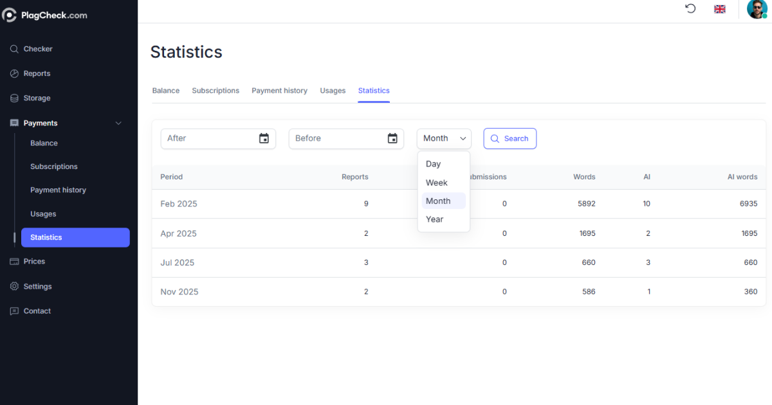Open the Payment history tab

[279, 90]
